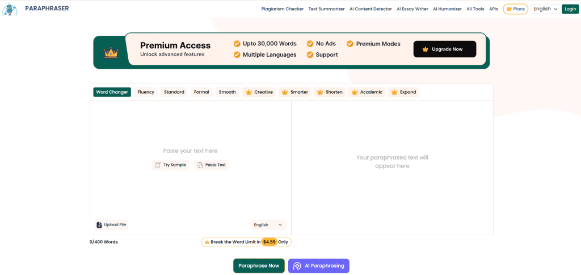The height and width of the screenshot is (275, 581).
Task: Click the crown icon beside Smarter mode
Action: (x=285, y=92)
